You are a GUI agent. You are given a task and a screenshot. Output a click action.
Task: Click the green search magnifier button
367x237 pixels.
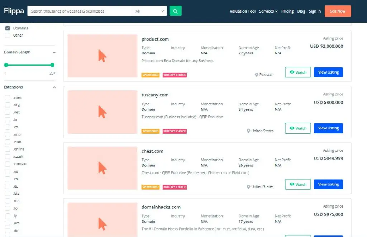[175, 11]
